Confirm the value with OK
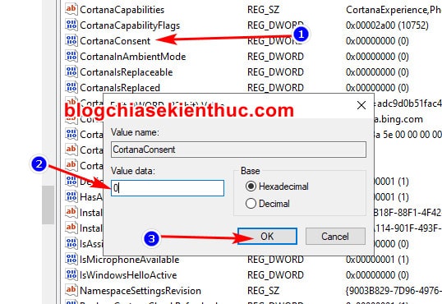The height and width of the screenshot is (304, 442). coord(267,237)
